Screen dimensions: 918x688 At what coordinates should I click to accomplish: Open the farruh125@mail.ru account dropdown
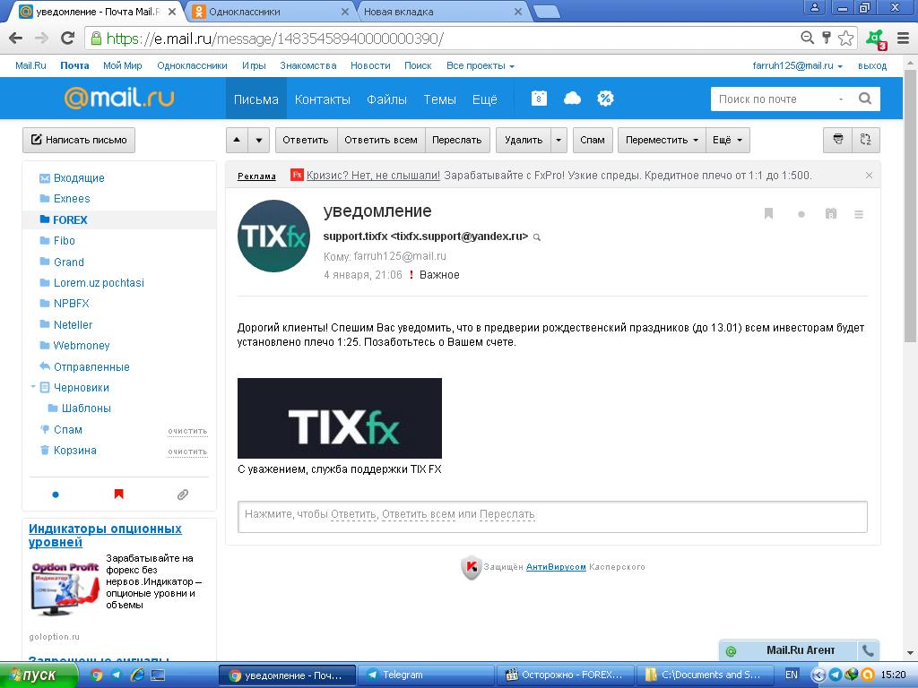click(x=797, y=65)
